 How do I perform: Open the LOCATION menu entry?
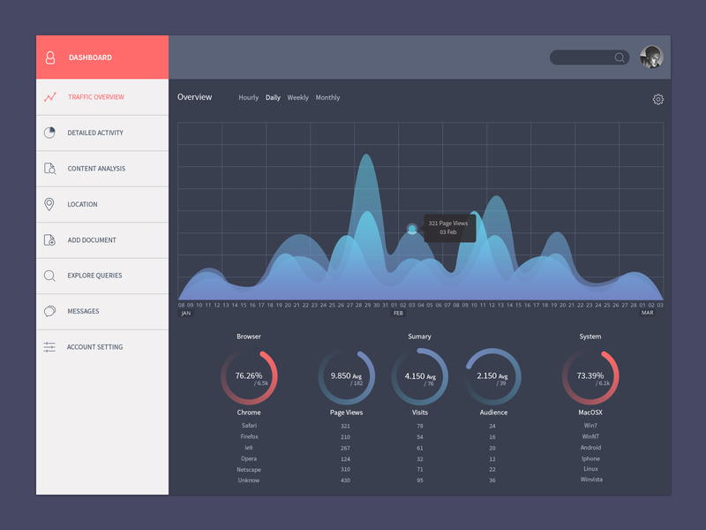(x=102, y=204)
